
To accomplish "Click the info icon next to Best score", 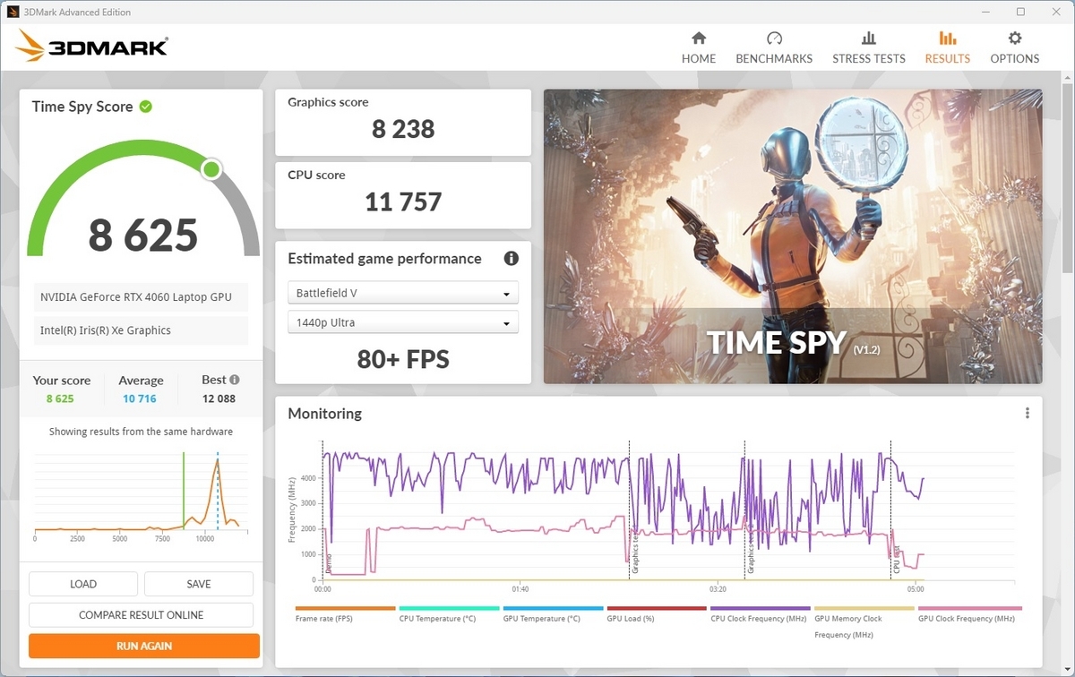I will click(235, 380).
